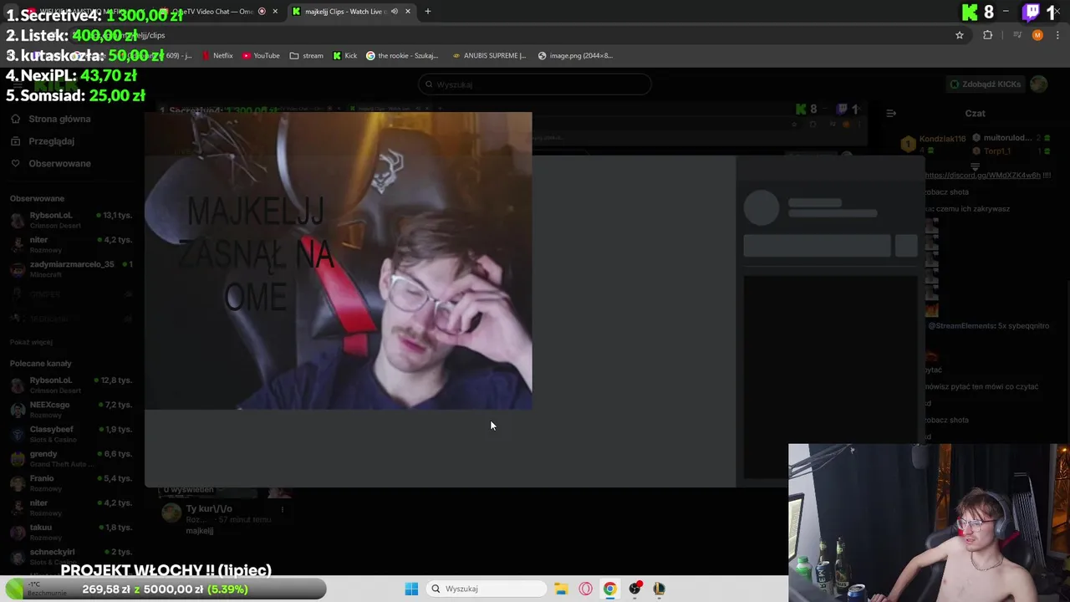Open niter channel with 4,2 tys. under Obserwowane

[71, 244]
